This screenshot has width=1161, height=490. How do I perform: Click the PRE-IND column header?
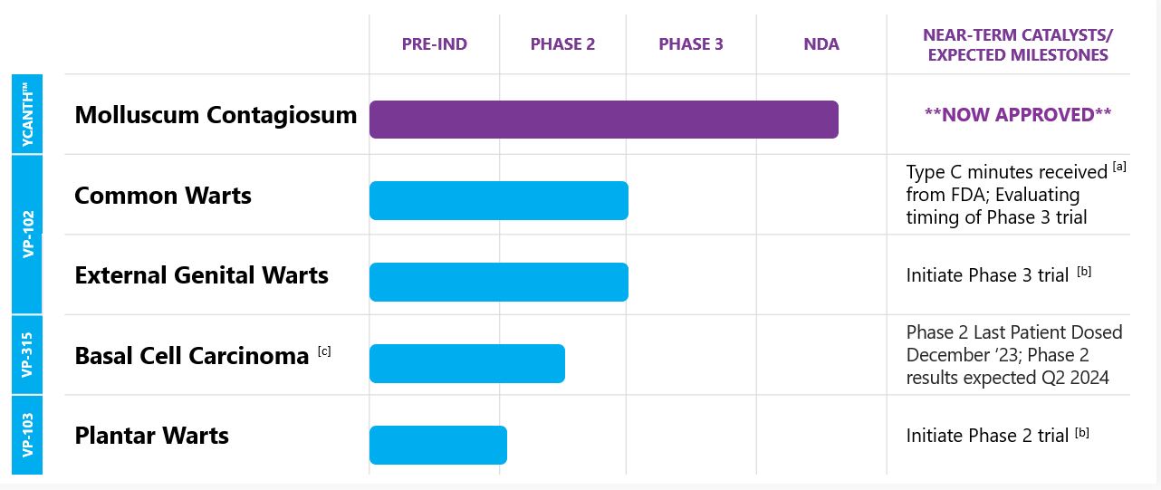point(435,44)
